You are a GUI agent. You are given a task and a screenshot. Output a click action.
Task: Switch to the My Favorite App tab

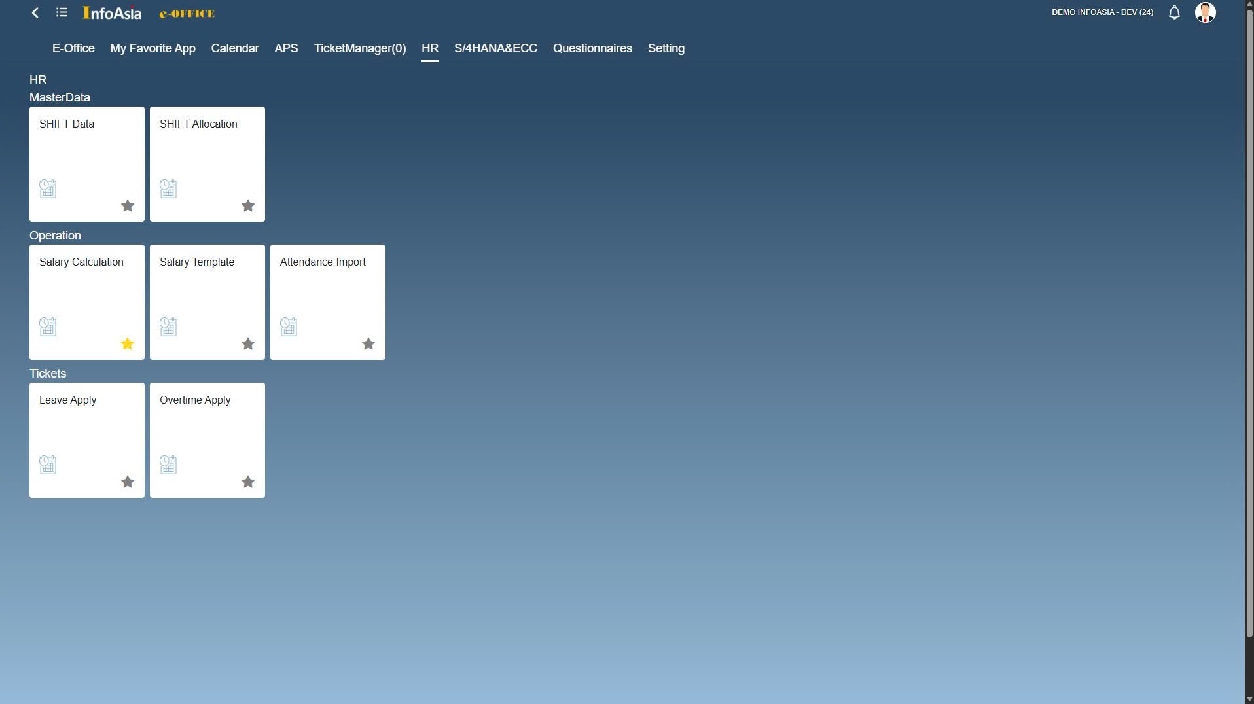pyautogui.click(x=152, y=48)
